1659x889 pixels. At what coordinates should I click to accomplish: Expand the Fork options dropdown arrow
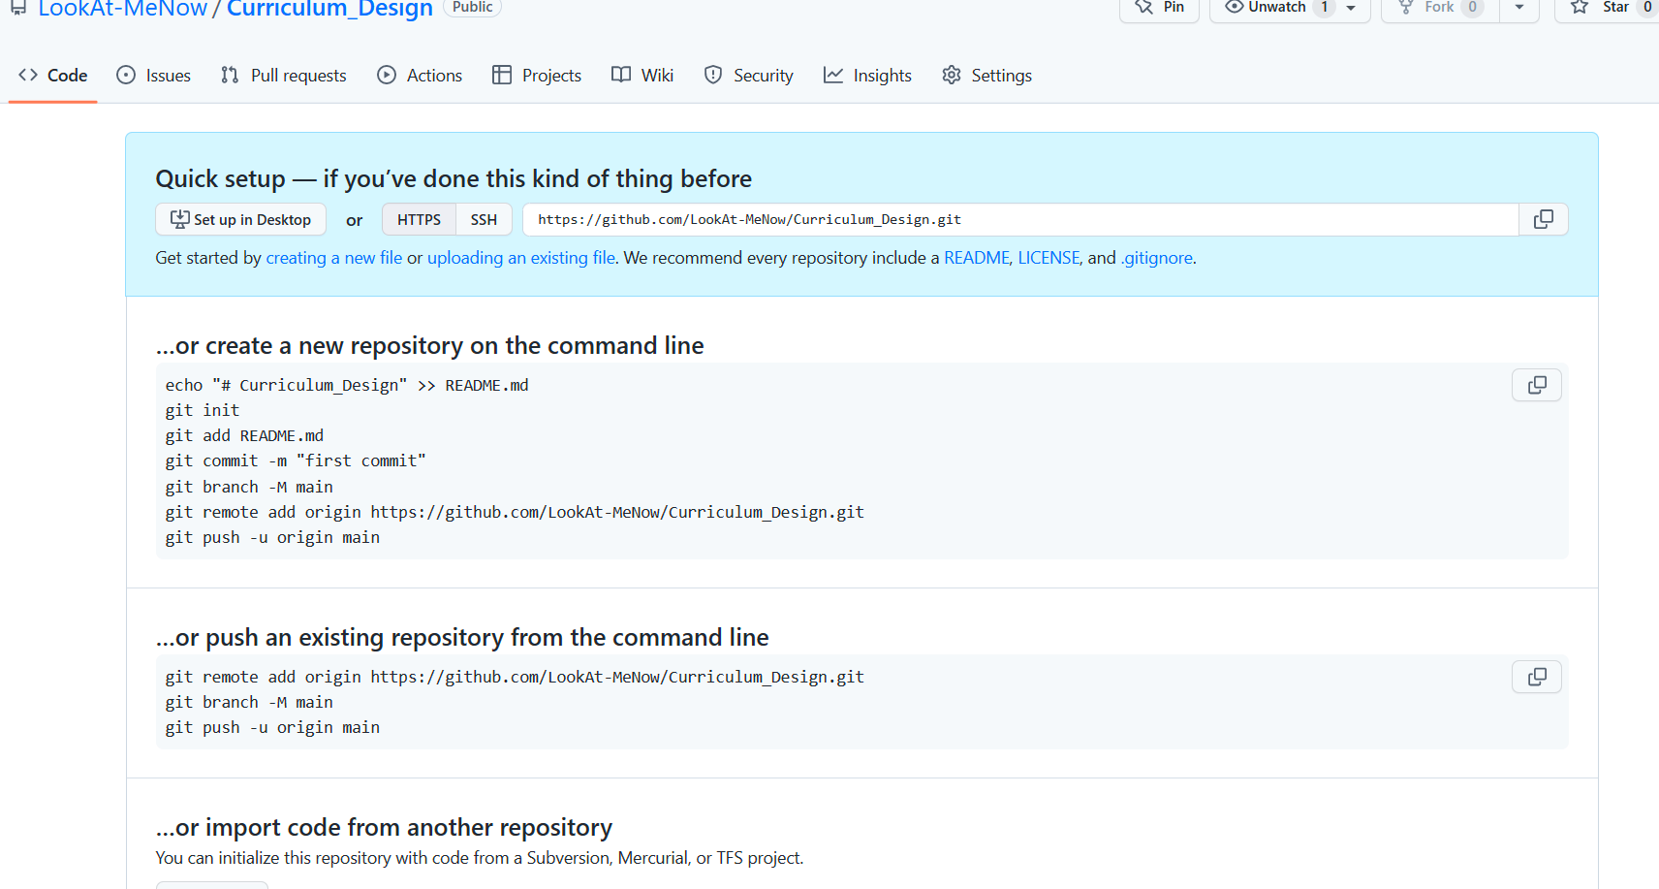click(x=1519, y=8)
